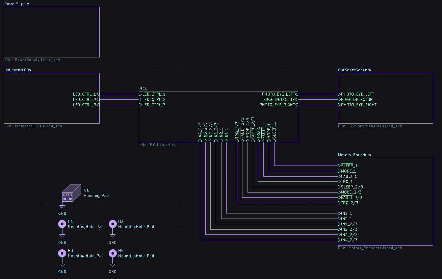Select LED_CTRL_3 pin on IndicatorLEDs sheet
This screenshot has height=279, width=442.
tap(86, 105)
